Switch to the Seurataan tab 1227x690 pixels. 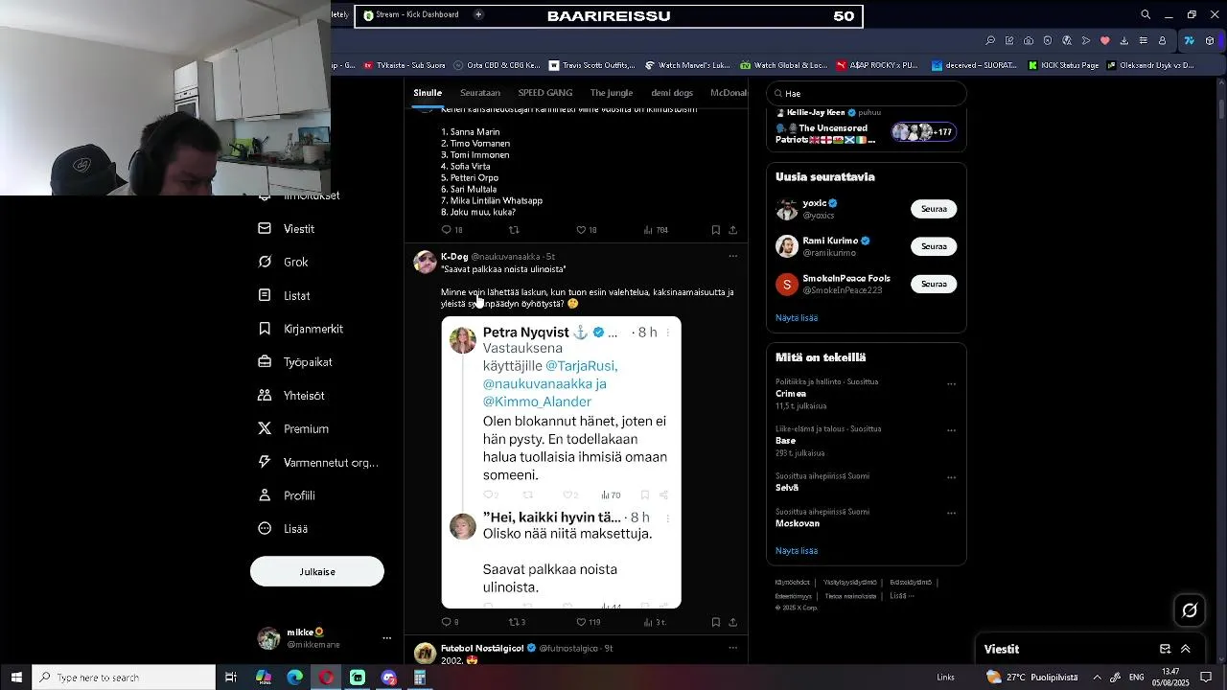pos(480,93)
